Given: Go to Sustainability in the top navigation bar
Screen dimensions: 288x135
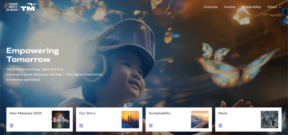Looking at the screenshot, I should 251,7.
